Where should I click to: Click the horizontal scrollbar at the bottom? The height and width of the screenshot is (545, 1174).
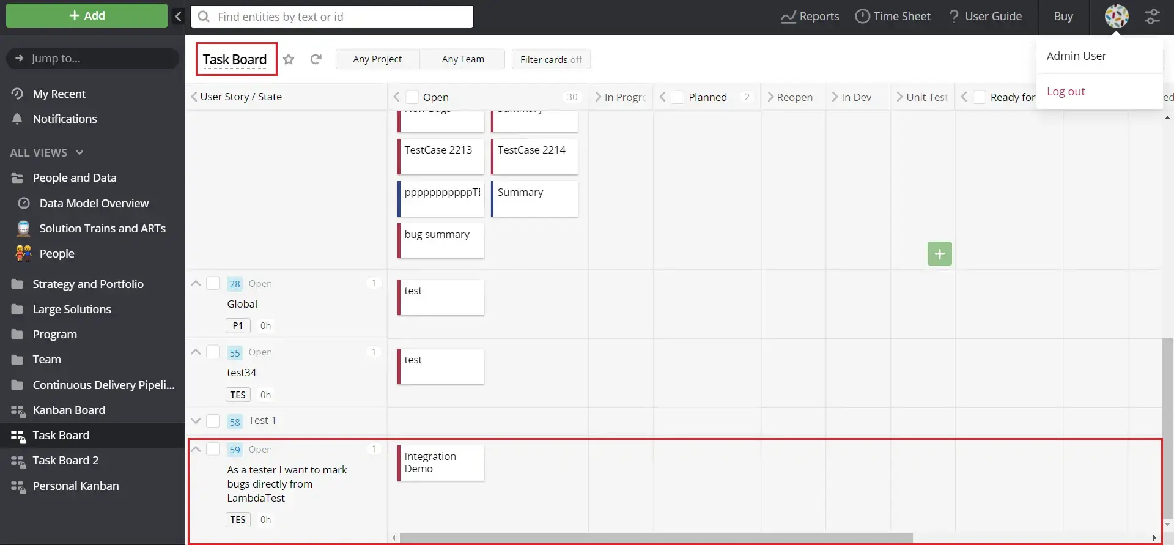point(655,538)
